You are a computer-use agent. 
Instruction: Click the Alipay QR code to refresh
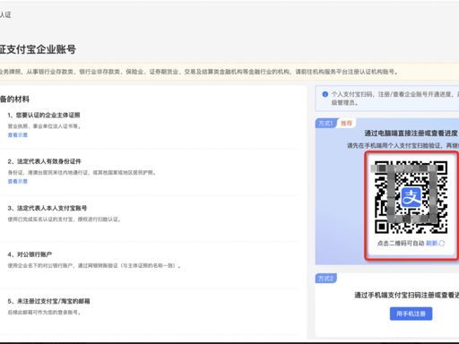click(411, 197)
